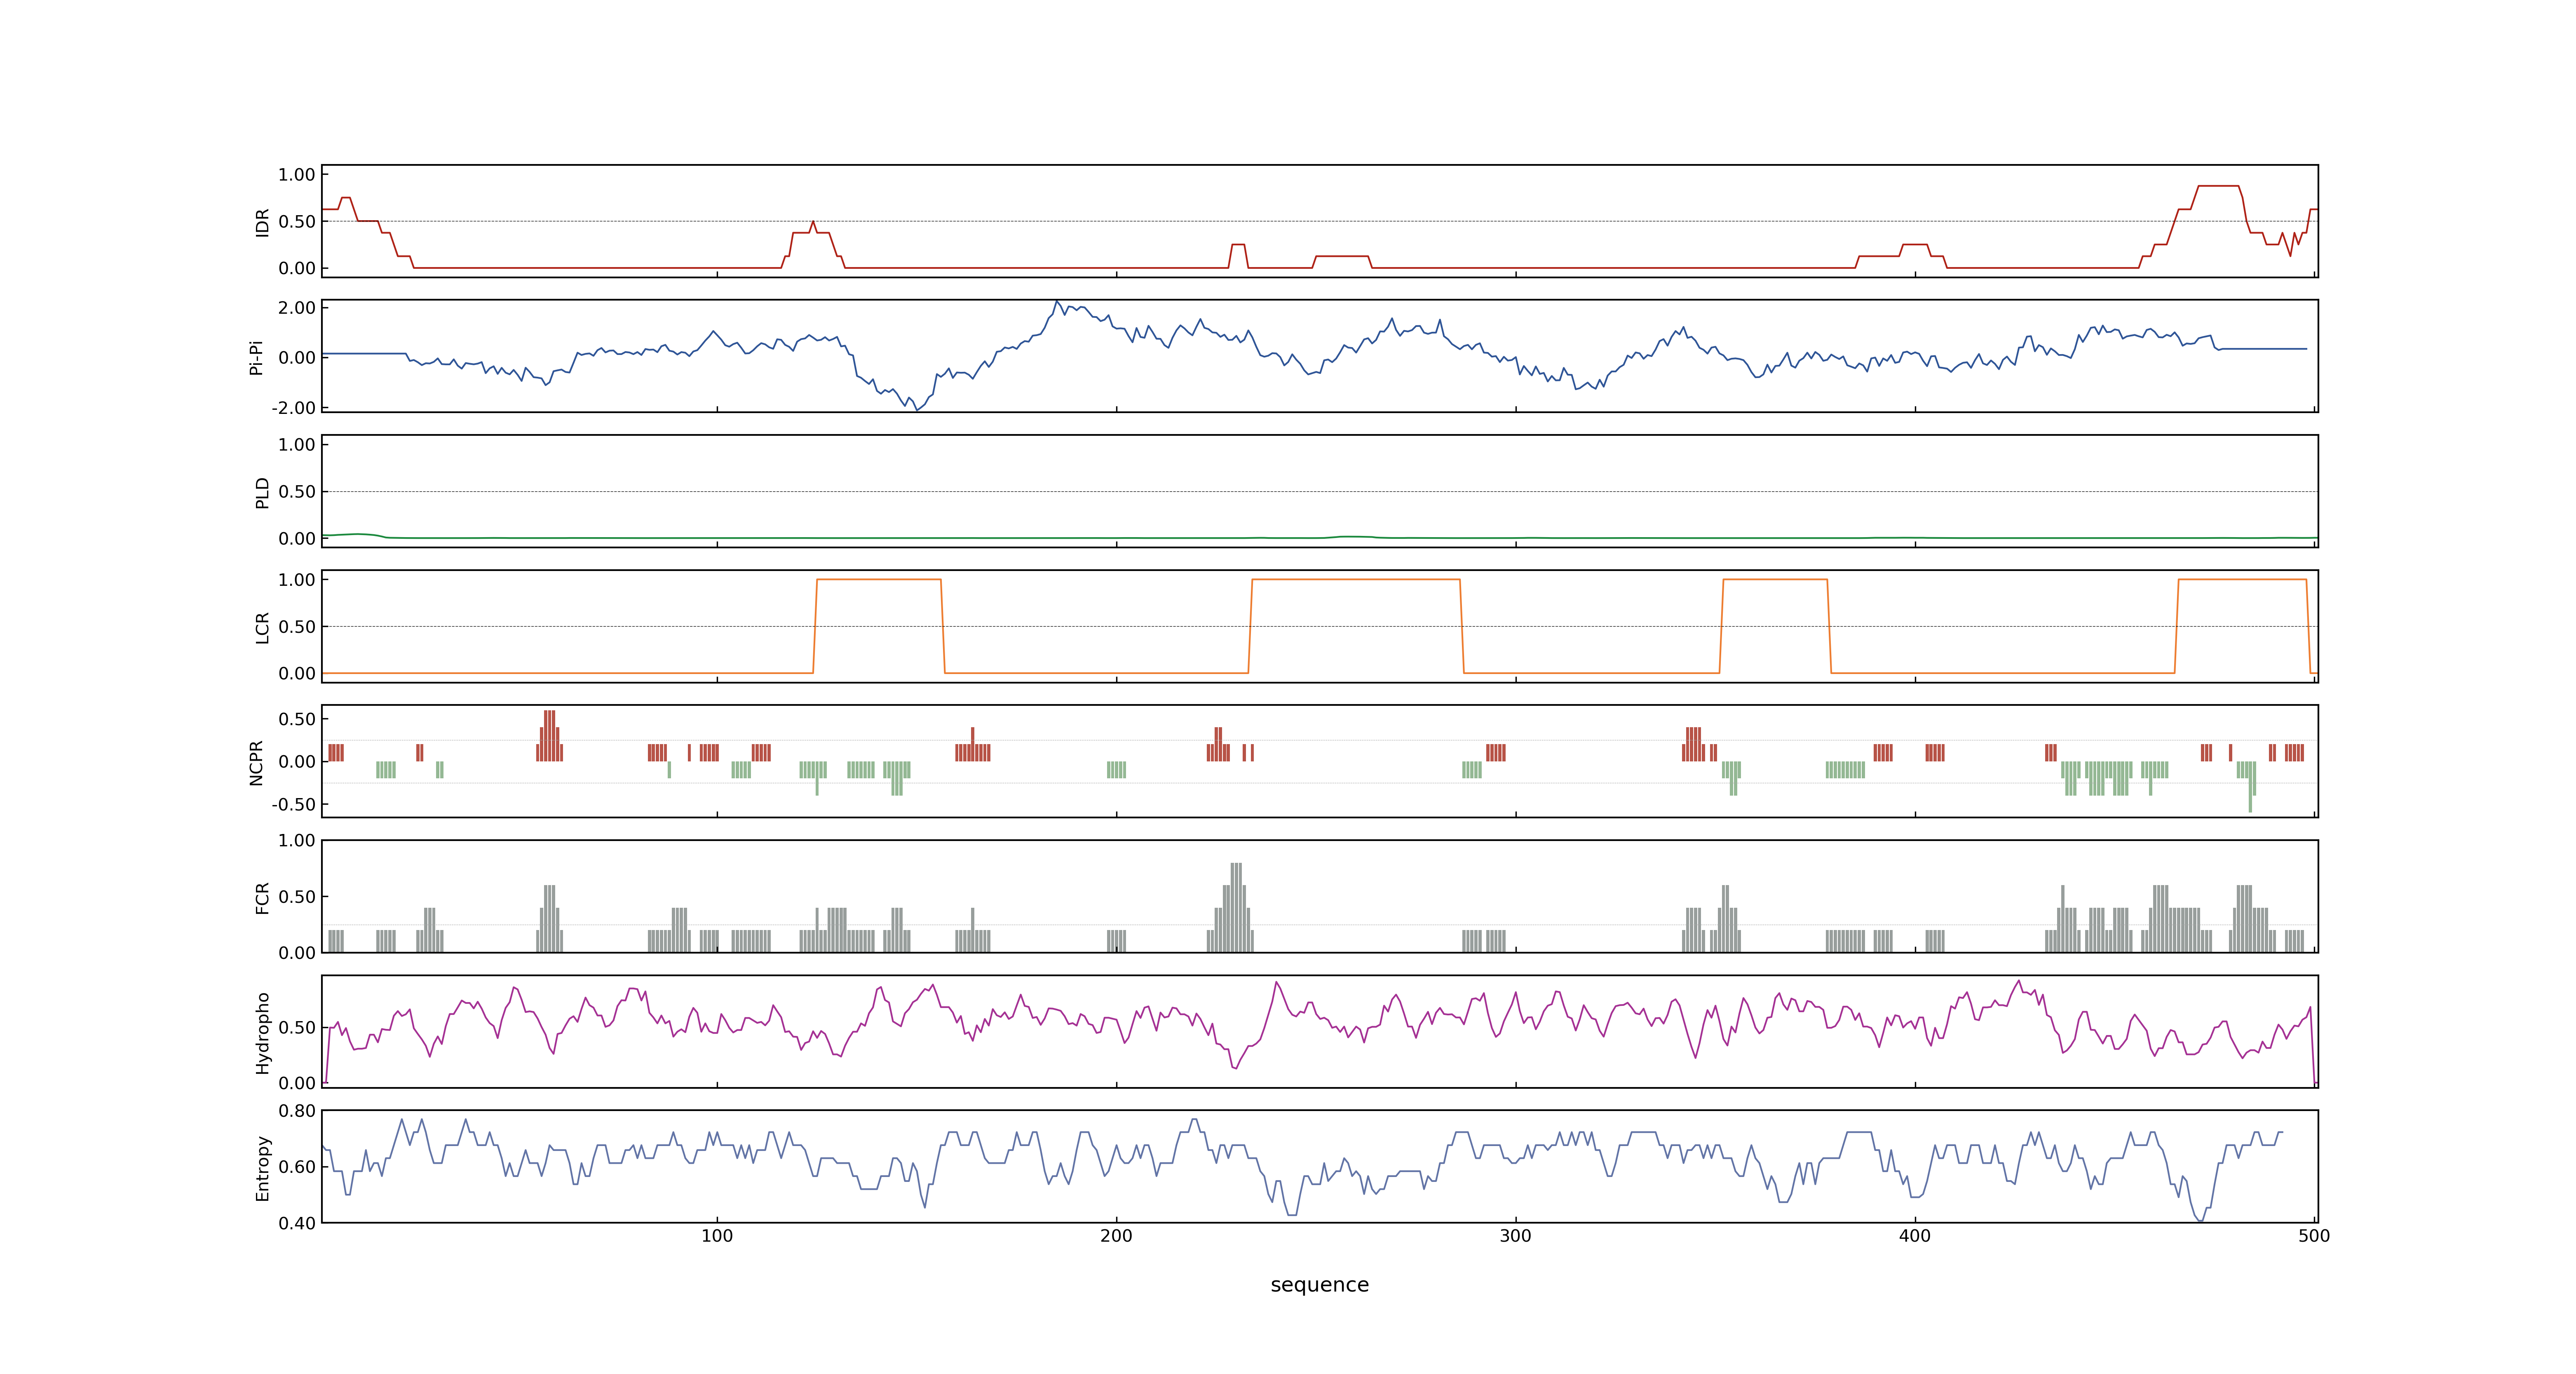This screenshot has height=1374, width=2576.
Task: Click the IDR axis label
Action: 262,222
